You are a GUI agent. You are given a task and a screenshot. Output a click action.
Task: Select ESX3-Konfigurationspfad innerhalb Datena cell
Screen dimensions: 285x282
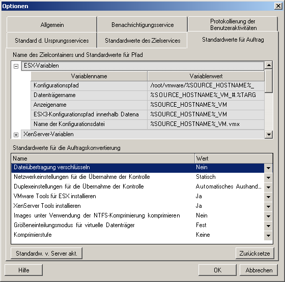point(89,114)
